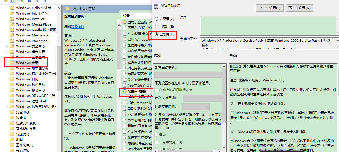Click the folder icon beside Windows Installer
Screen dimensions: 339x152
point(12,19)
